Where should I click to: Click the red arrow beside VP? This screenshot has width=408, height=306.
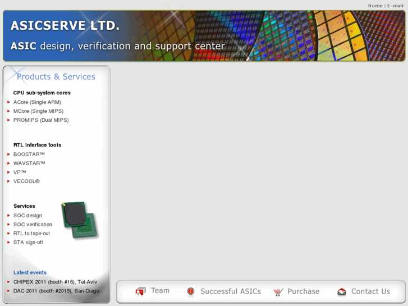point(8,172)
